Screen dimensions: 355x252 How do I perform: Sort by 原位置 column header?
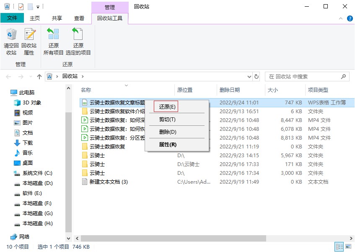point(185,90)
